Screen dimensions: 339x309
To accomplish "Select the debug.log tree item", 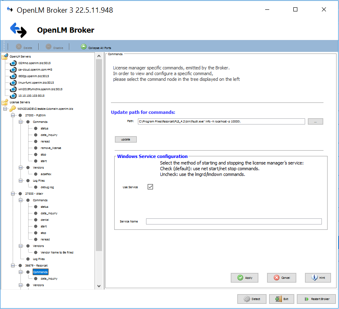I will point(47,187).
